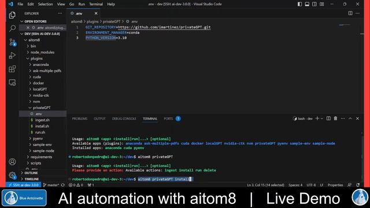Expand the Timeline section
Screen dimensions: 370x208
43,179
